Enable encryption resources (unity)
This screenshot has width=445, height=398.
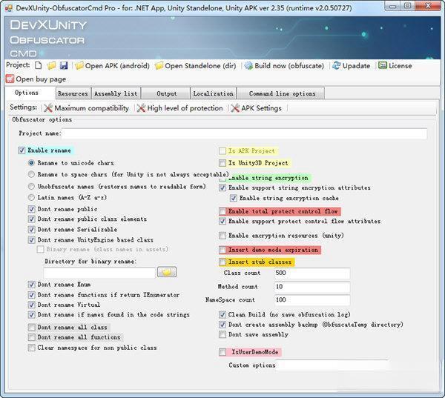(x=222, y=236)
